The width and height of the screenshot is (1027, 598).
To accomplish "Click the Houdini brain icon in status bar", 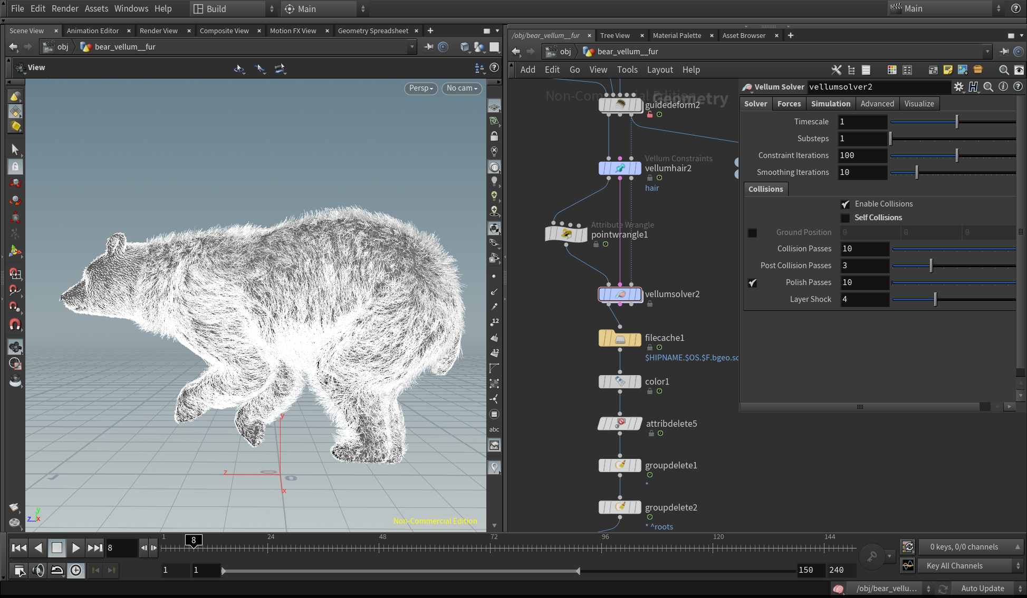I will pyautogui.click(x=838, y=589).
